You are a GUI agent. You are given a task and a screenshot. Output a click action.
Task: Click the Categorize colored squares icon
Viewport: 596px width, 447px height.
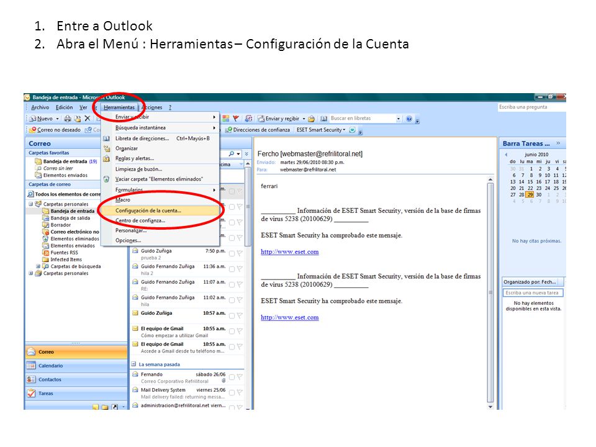226,119
